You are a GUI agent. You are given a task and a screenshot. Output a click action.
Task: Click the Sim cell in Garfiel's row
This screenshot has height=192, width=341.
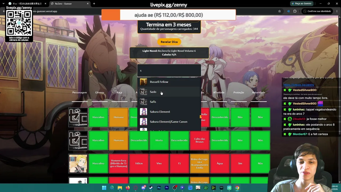point(240,163)
